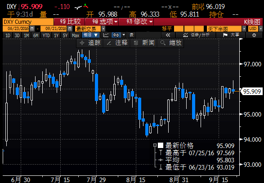Viewport: 264px width, 183px height.
Task: Open the end date calendar picker
Action: (x=70, y=29)
